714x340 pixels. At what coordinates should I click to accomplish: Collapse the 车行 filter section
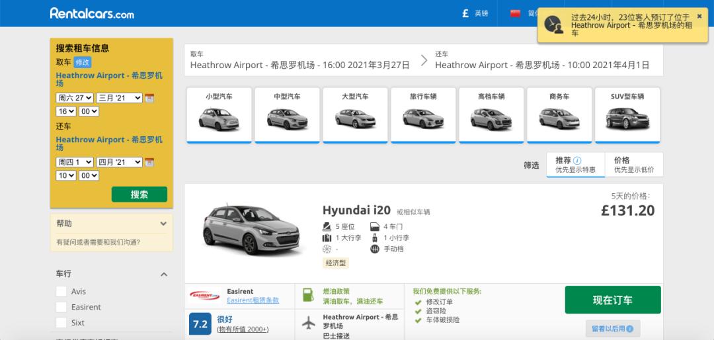tap(164, 275)
